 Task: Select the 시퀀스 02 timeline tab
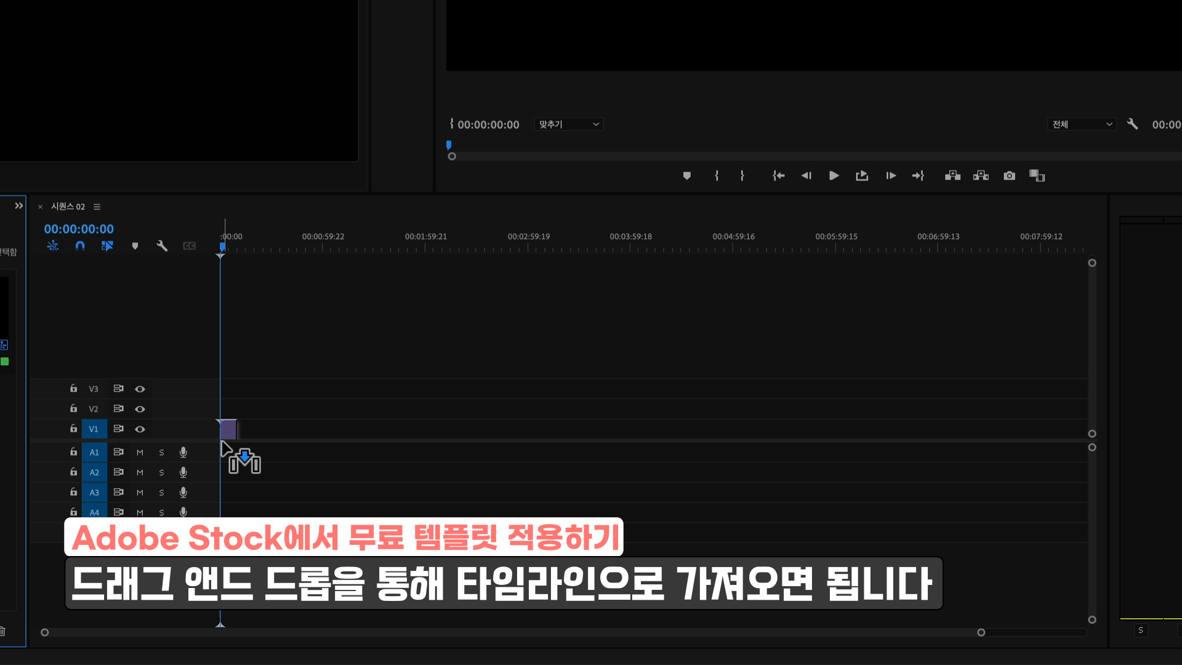(x=68, y=207)
